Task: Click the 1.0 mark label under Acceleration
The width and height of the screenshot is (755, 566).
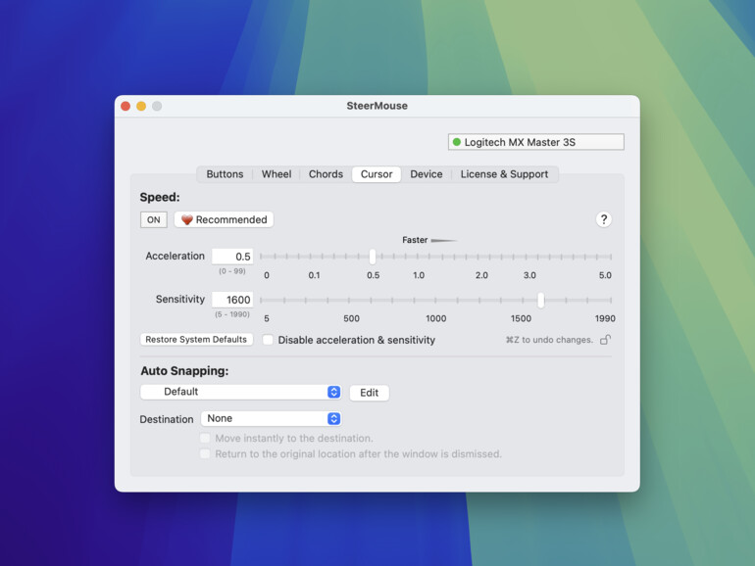Action: coord(419,275)
